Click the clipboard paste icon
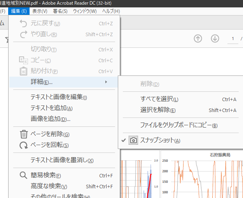 click(23, 71)
